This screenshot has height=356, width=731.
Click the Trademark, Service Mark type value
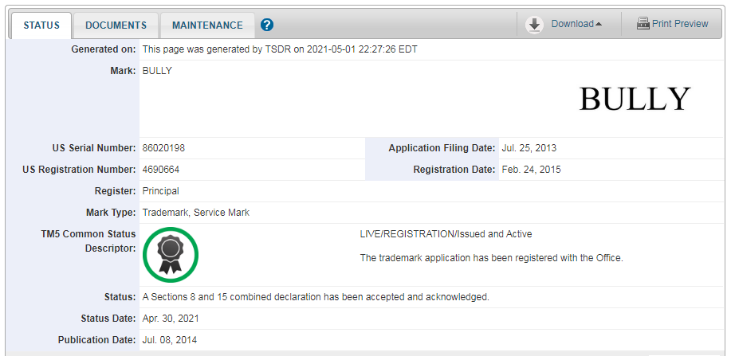tap(195, 213)
